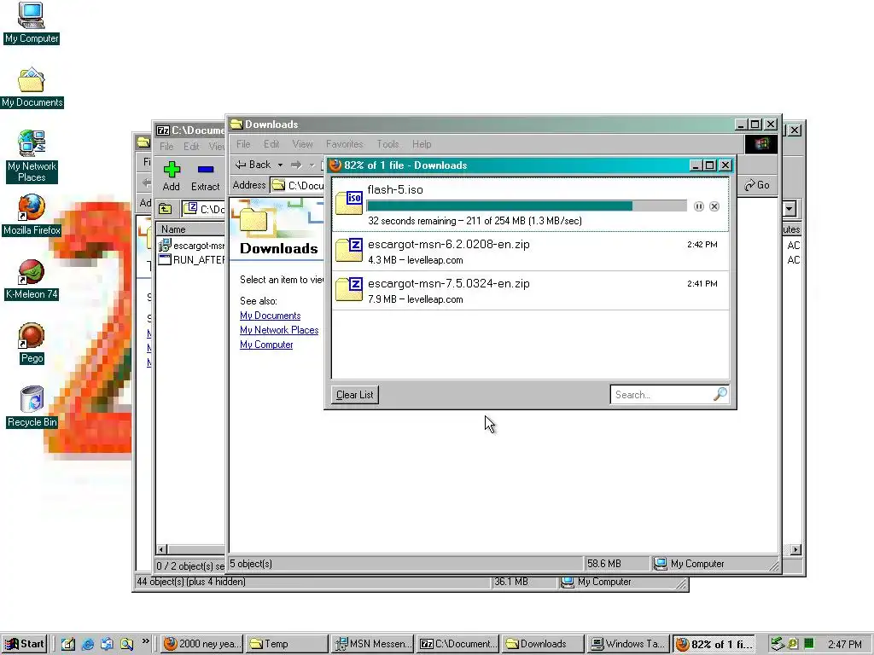The width and height of the screenshot is (874, 655).
Task: Switch to 2000 ney yea... Firefox taskbar button
Action: (x=201, y=644)
